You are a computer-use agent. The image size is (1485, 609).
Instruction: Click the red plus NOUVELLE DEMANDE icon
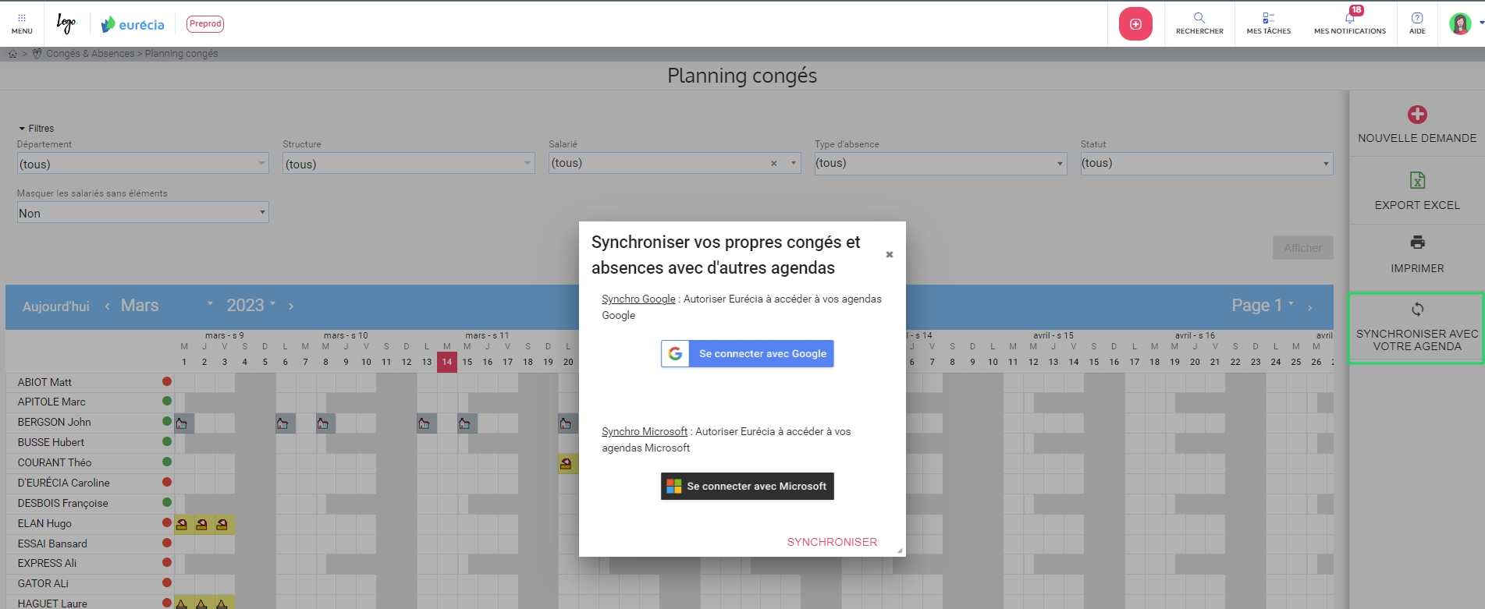coord(1417,115)
